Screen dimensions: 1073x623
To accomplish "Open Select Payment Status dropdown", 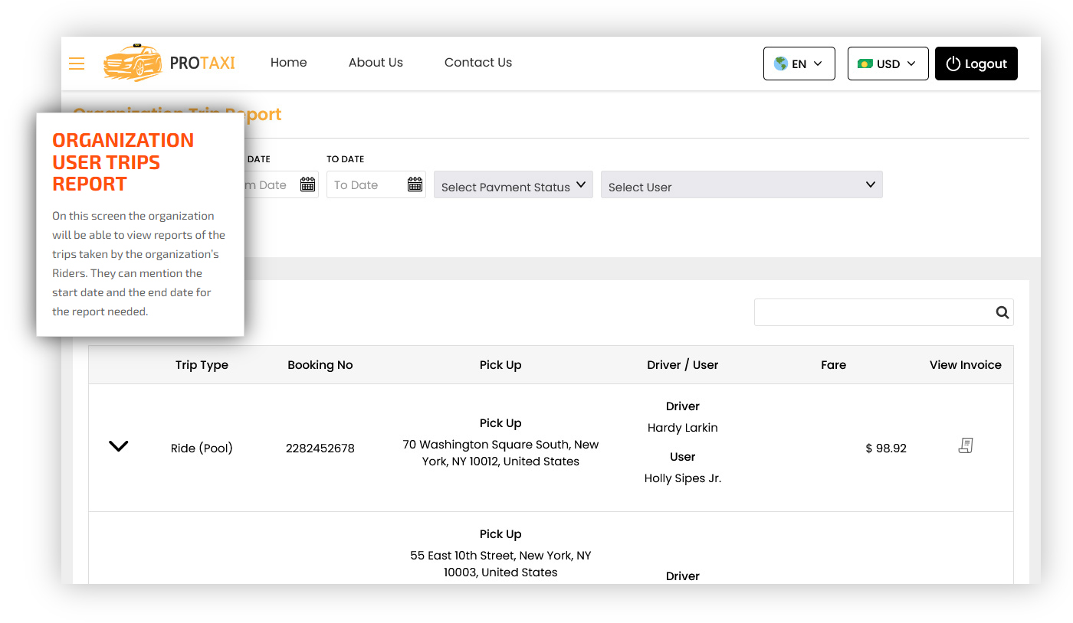I will tap(514, 184).
